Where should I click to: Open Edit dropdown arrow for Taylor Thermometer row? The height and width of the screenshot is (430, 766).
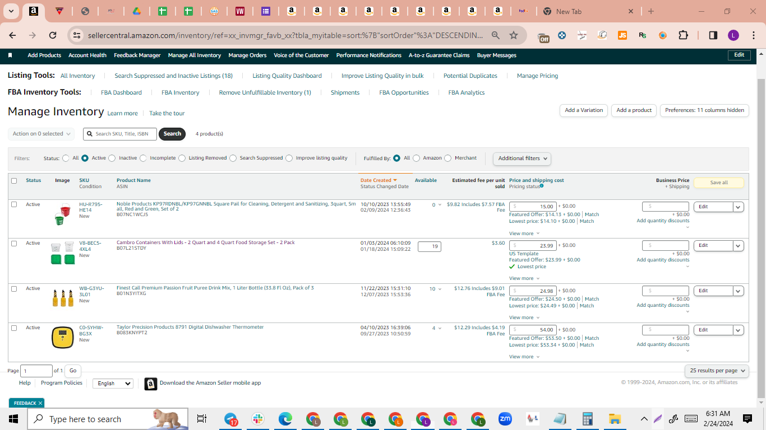(x=739, y=330)
